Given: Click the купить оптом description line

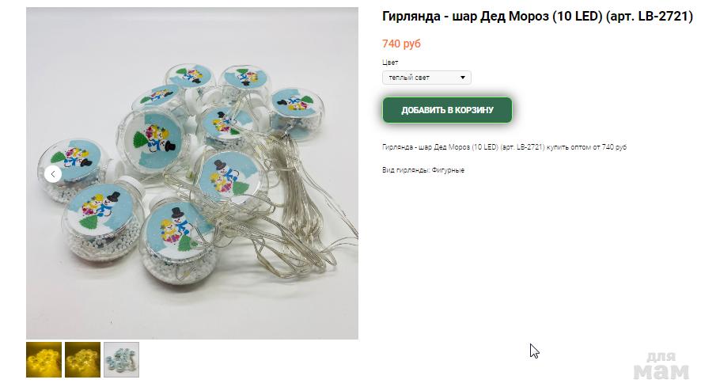Looking at the screenshot, I should click(x=504, y=147).
